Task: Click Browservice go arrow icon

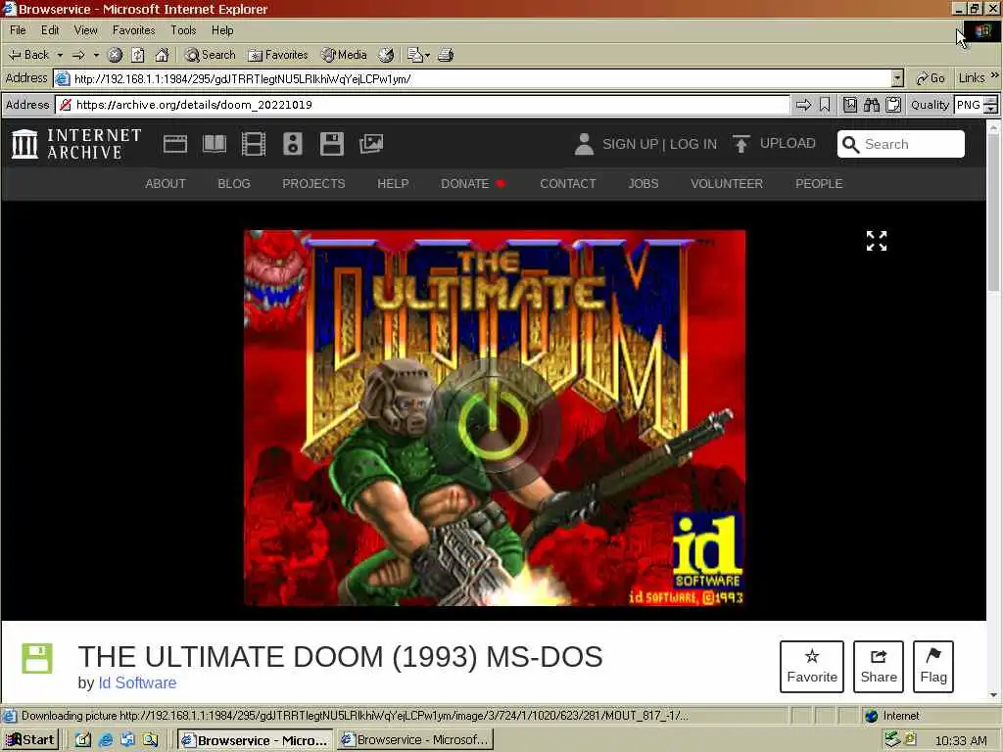Action: point(803,105)
